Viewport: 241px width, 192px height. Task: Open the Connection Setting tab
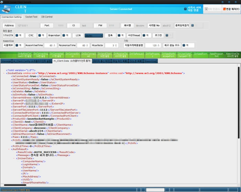[x=11, y=17]
